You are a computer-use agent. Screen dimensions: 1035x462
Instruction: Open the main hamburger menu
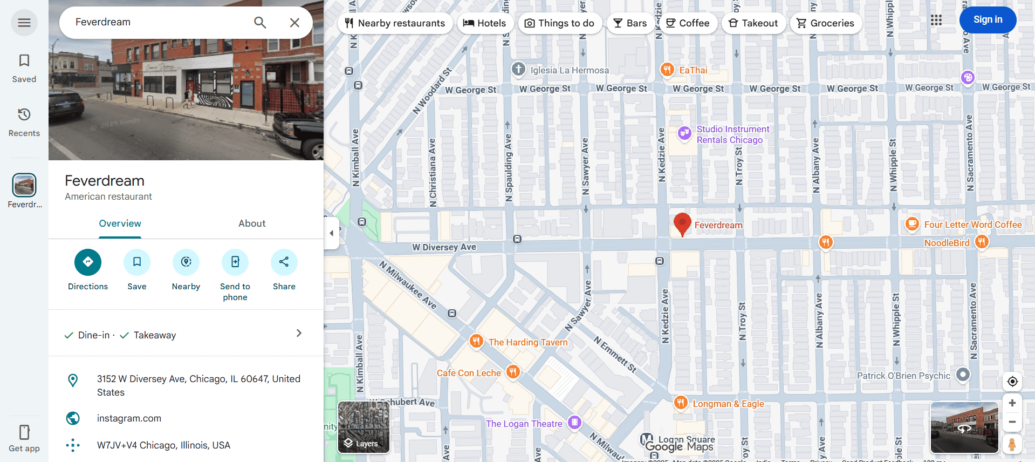pyautogui.click(x=24, y=23)
